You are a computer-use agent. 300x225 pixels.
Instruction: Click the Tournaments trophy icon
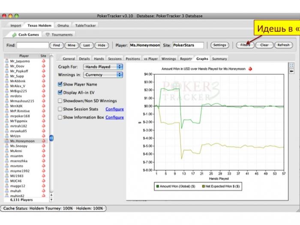tap(48, 35)
